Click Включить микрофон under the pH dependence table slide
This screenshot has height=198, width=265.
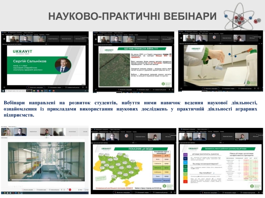[x=209, y=193]
